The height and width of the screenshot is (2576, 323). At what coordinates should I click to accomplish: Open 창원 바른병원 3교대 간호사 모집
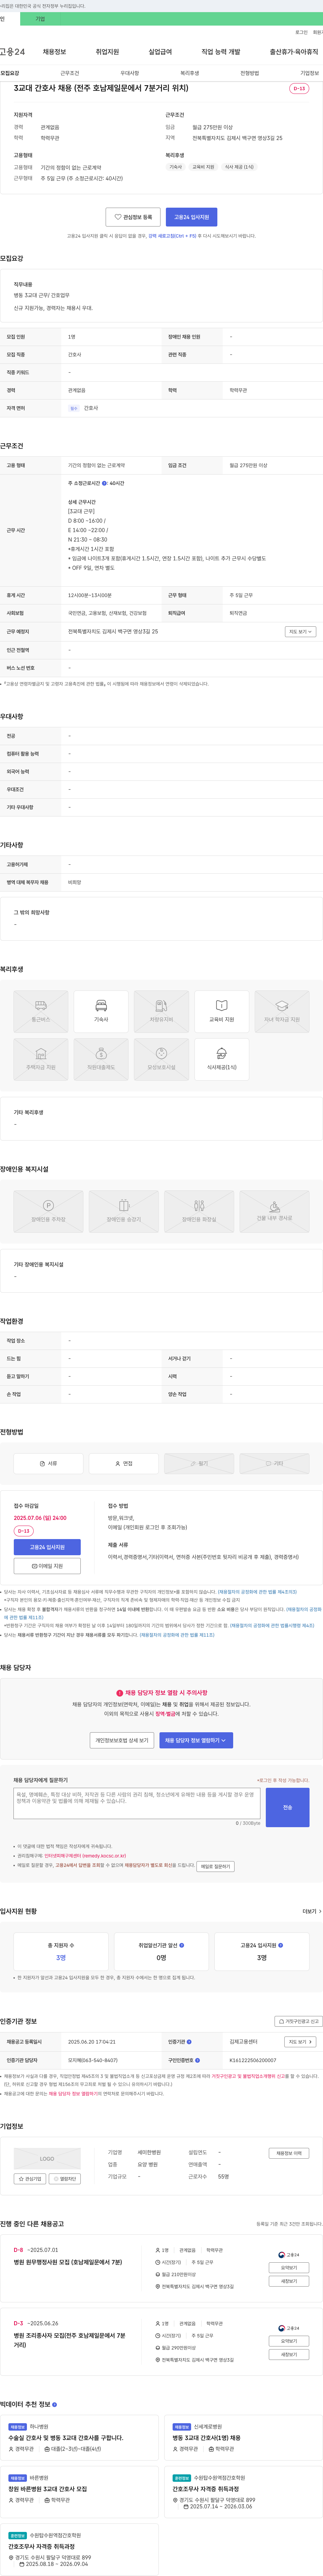(x=48, y=2489)
